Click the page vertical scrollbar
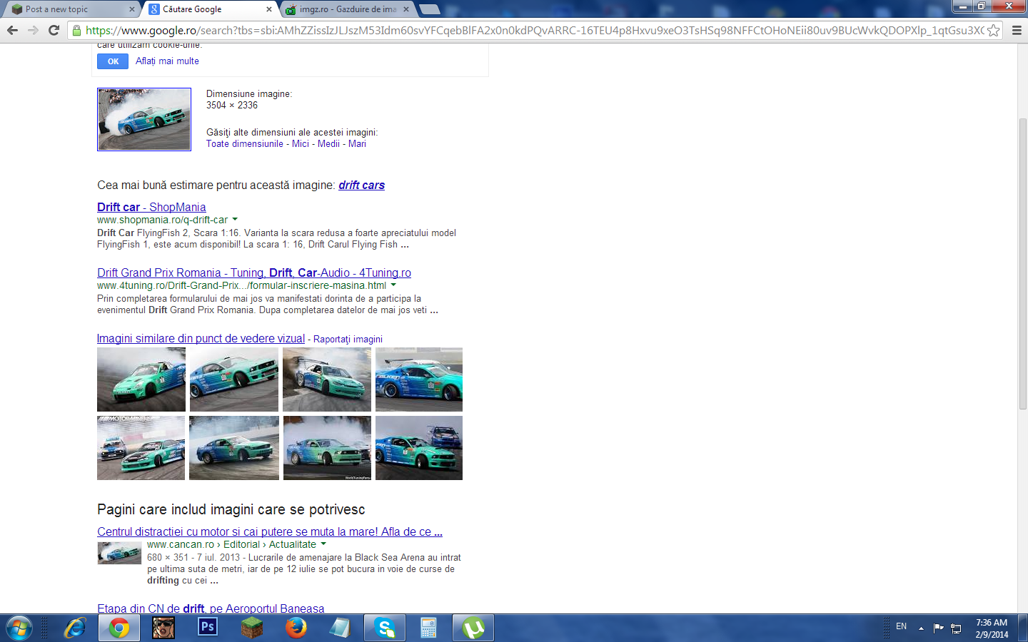Image resolution: width=1028 pixels, height=642 pixels. coord(1022,264)
